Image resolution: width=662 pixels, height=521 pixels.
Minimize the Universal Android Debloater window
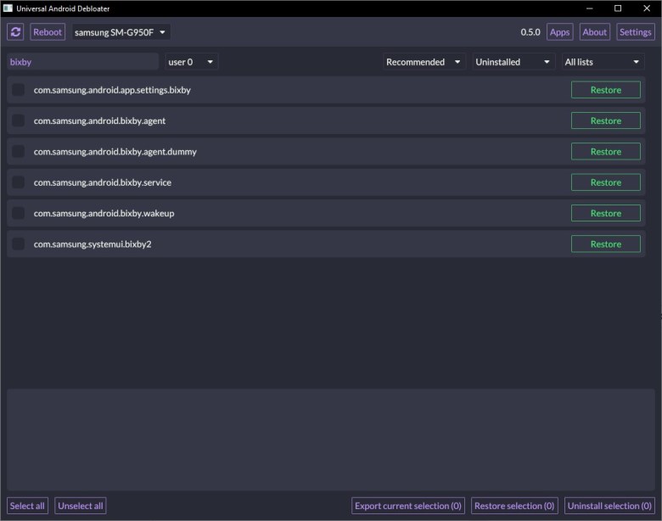coord(589,8)
